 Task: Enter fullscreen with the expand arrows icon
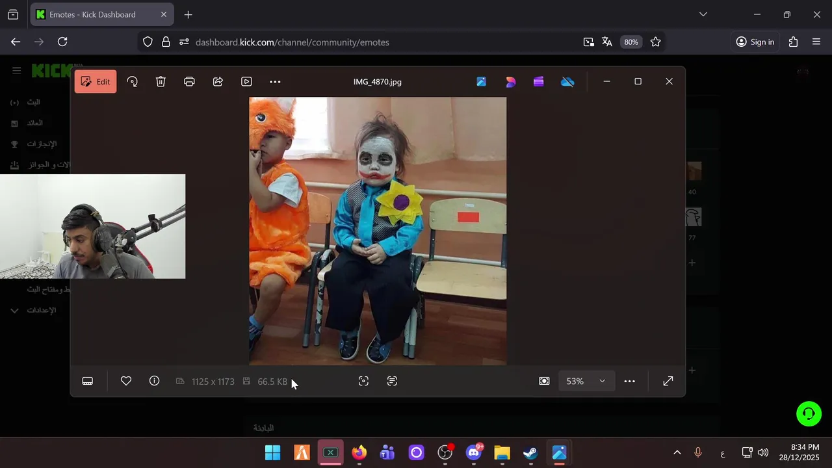[668, 381]
